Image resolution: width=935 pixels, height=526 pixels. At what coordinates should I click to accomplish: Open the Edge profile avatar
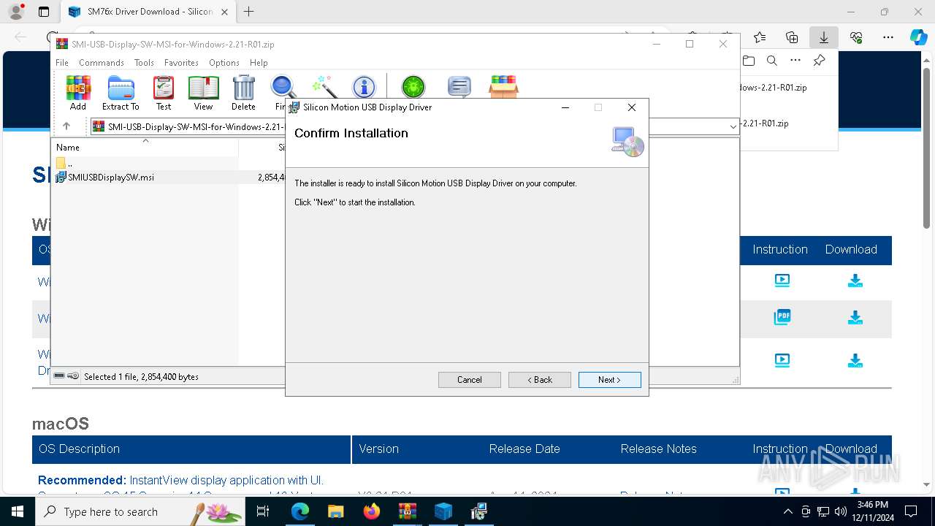15,12
